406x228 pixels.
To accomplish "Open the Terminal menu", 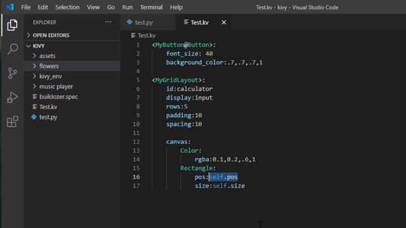I will [151, 7].
